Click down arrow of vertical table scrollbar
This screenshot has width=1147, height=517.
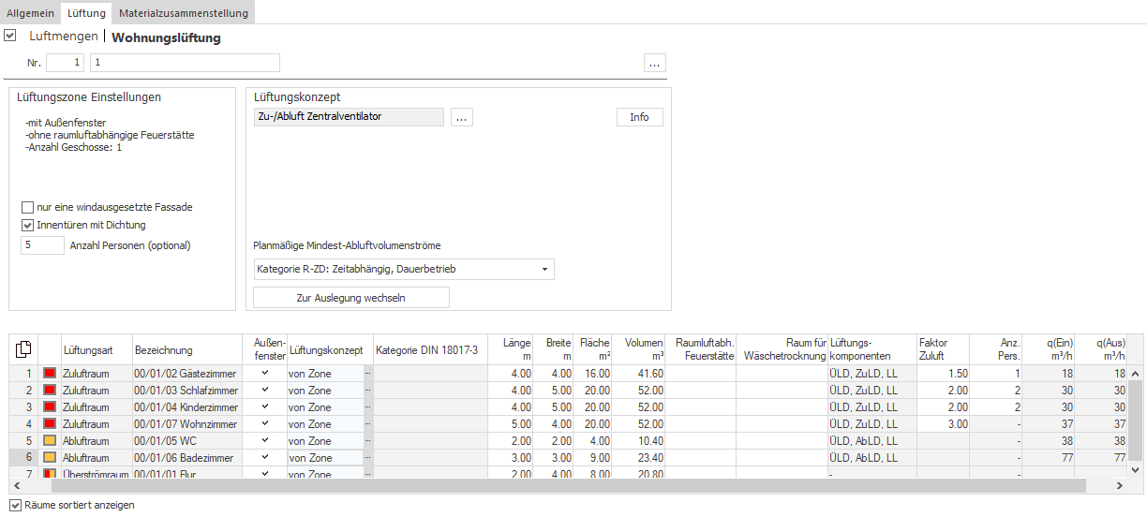(x=1135, y=469)
